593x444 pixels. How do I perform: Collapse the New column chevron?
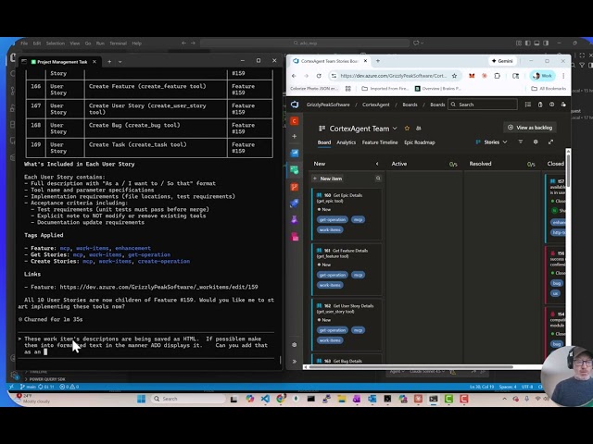(x=377, y=164)
